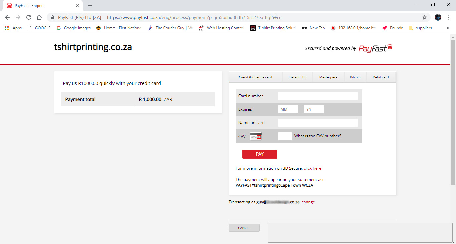456x244 pixels.
Task: Open the Apps bookmarks shortcut
Action: pos(13,28)
